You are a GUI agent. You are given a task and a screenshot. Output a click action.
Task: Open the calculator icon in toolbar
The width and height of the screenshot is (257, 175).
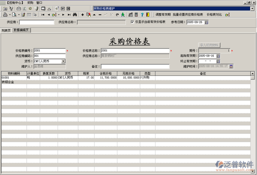tap(136, 15)
